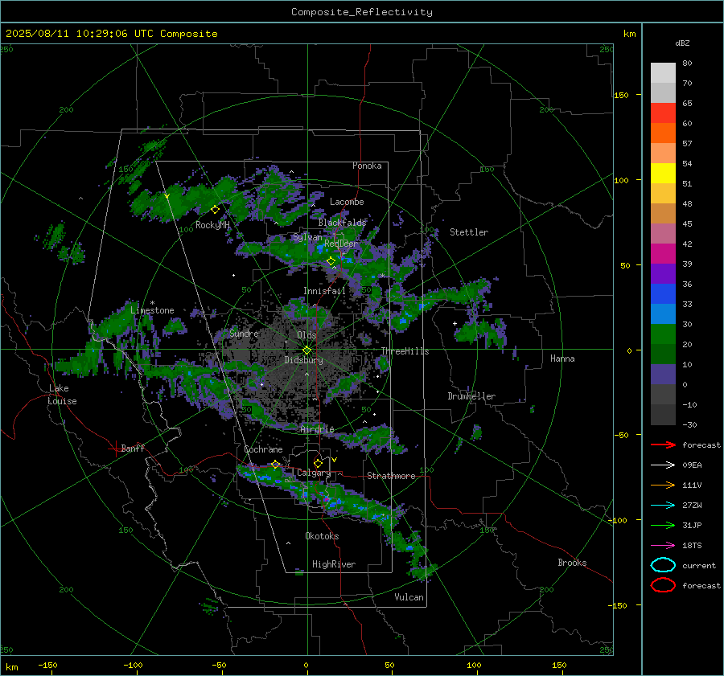Click the yellow diamond marker near Cochrane
724x676 pixels.
[x=276, y=464]
